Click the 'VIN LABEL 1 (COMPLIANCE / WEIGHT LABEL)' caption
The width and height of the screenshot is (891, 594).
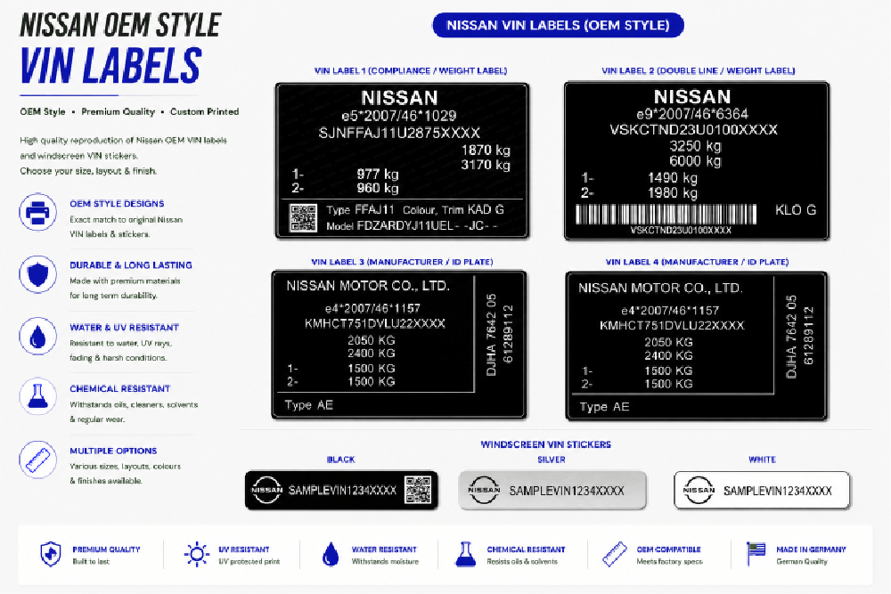click(410, 71)
